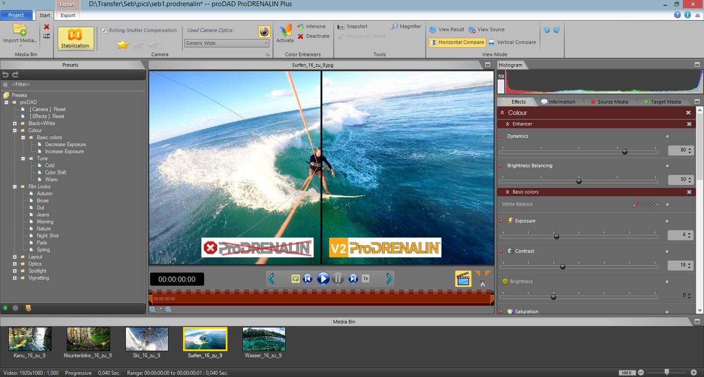704x377 pixels.
Task: Apply the Decrease Exposure preset
Action: [x=65, y=144]
